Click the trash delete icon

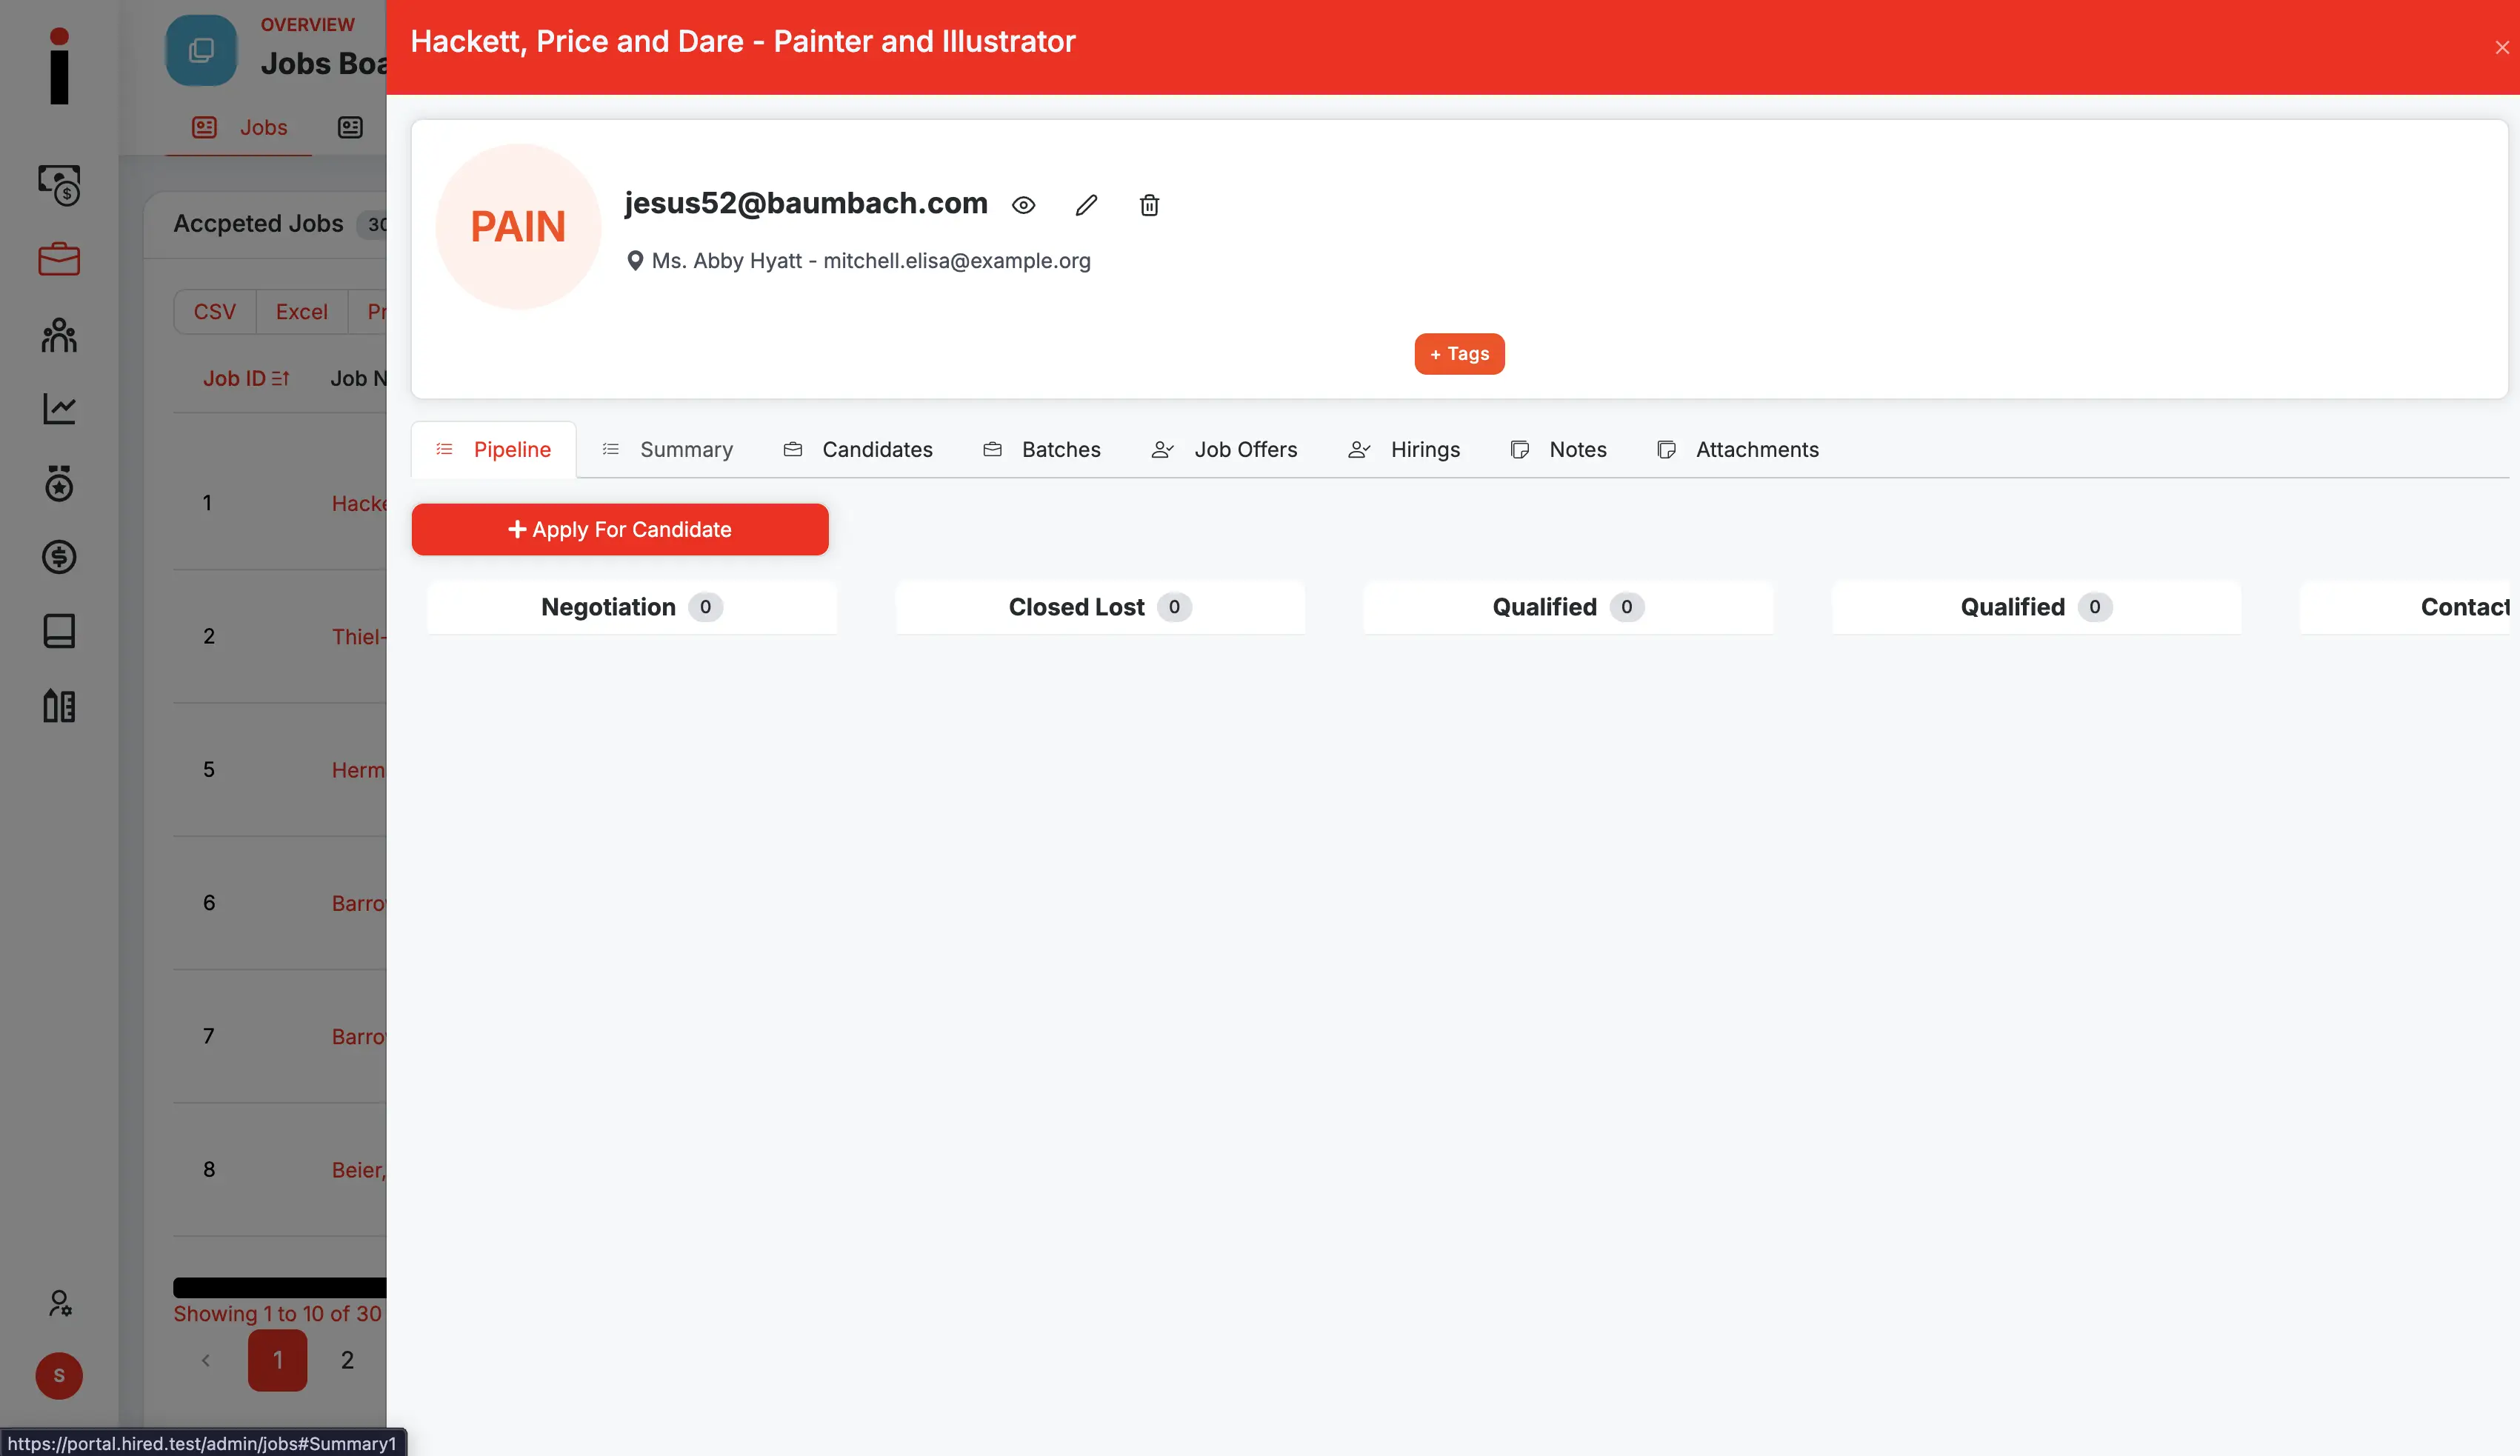(1149, 205)
